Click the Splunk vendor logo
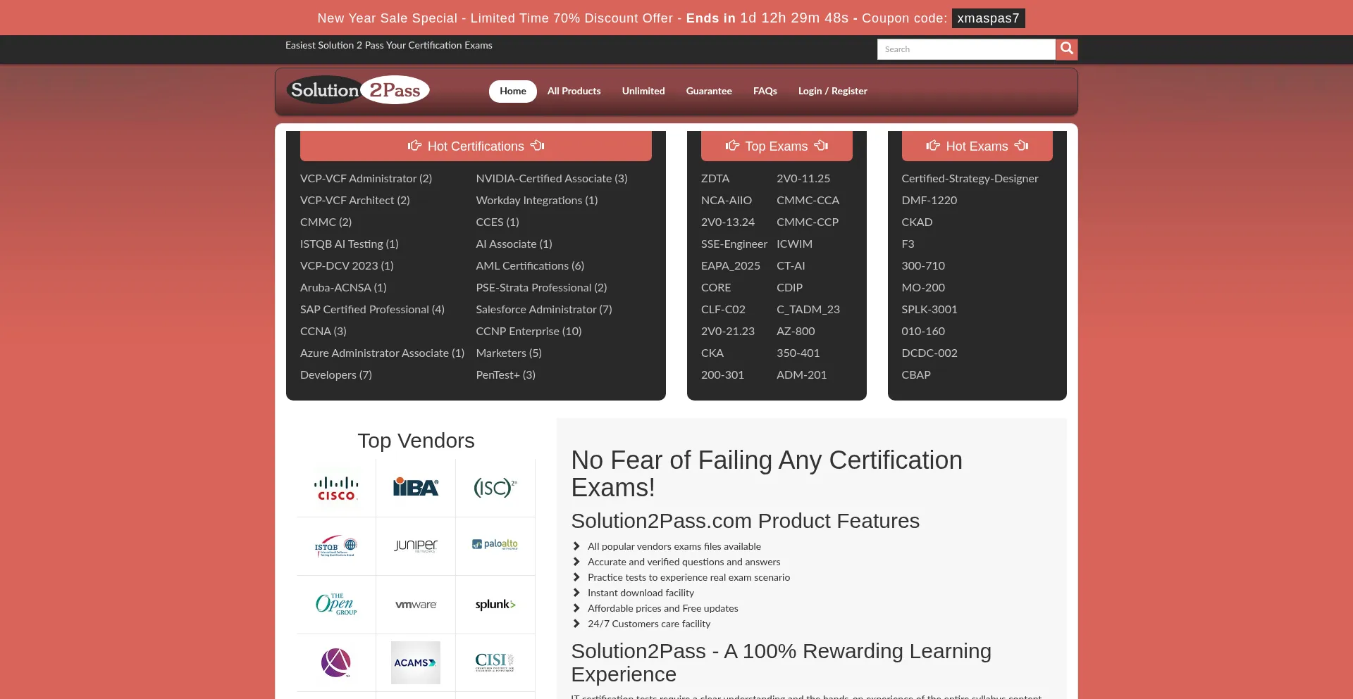Viewport: 1353px width, 699px height. [x=495, y=605]
